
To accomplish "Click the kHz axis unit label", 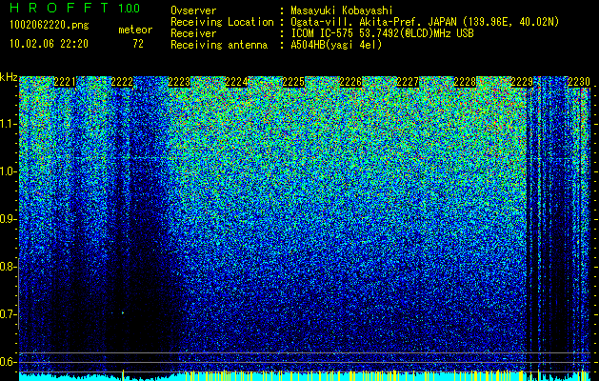I will pos(9,77).
